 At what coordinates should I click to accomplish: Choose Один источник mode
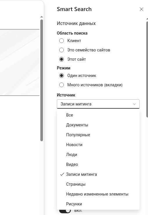[62, 76]
